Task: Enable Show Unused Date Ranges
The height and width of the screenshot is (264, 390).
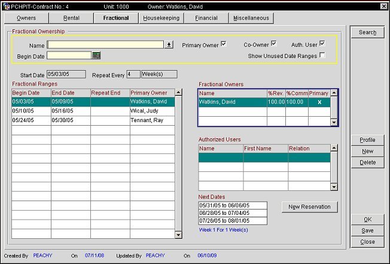Action: click(323, 56)
